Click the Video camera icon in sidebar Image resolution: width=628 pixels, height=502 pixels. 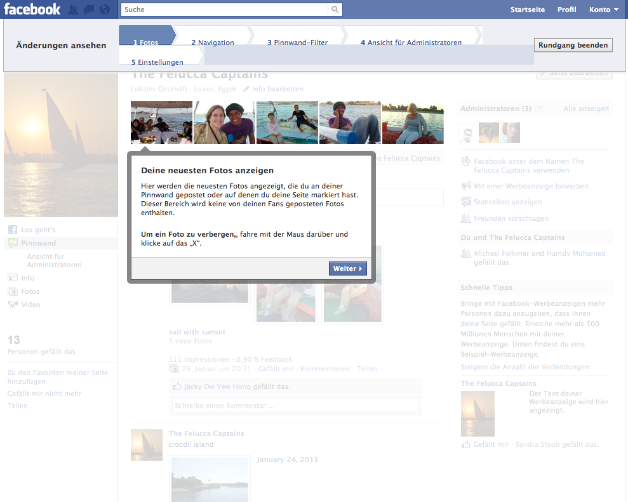click(x=13, y=305)
